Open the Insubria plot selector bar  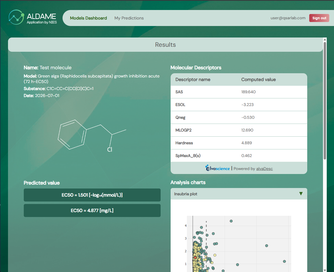[x=239, y=194]
